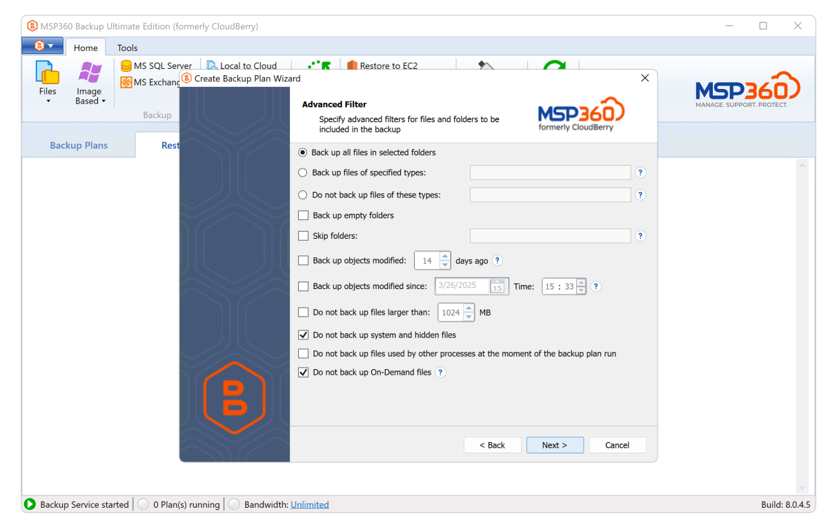Increase the Time spinner value
This screenshot has height=523, width=828.
(581, 282)
